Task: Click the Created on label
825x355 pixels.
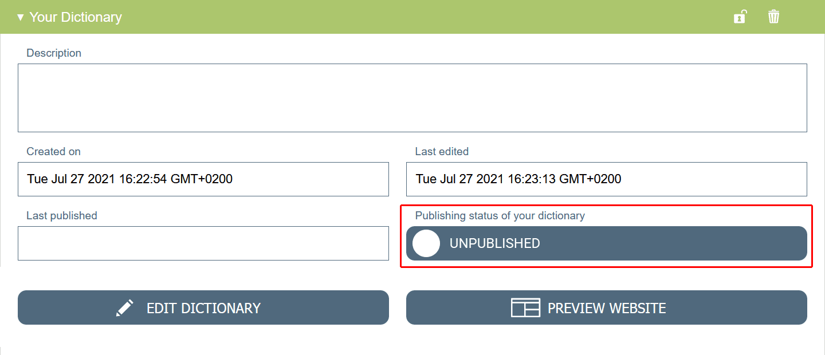Action: pyautogui.click(x=53, y=152)
